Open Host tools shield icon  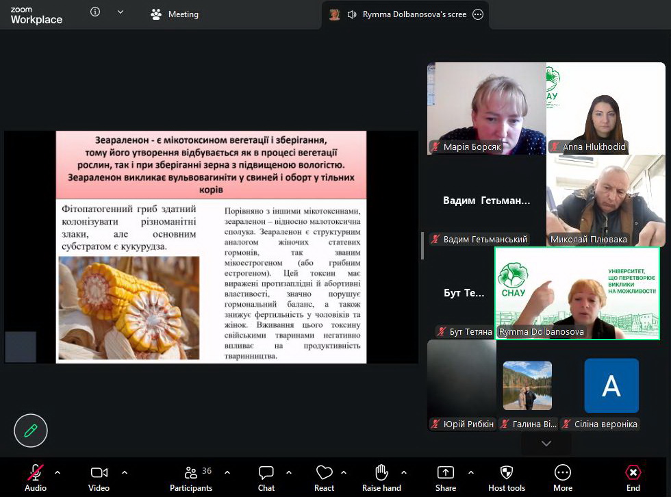pos(507,473)
